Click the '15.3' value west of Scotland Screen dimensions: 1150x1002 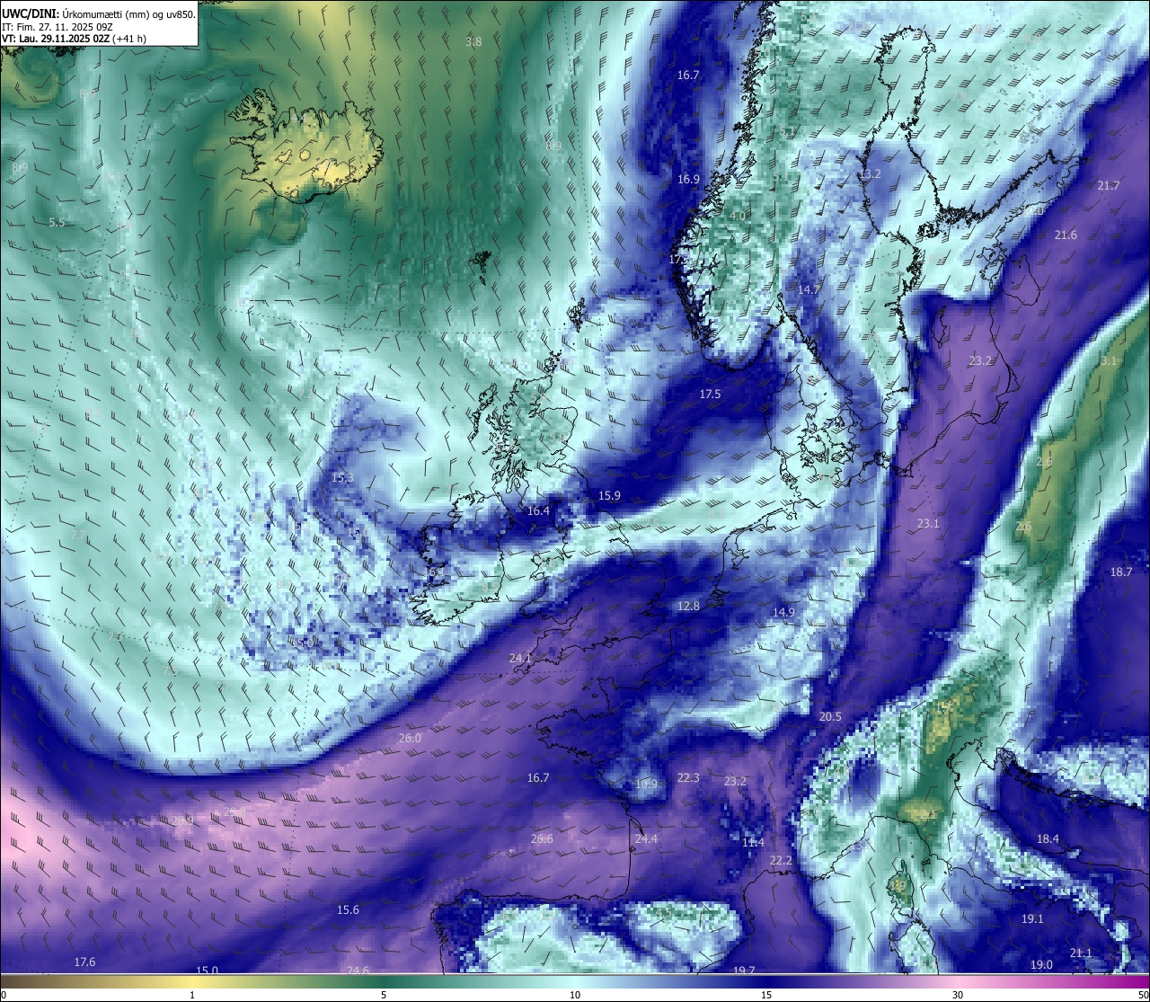(342, 478)
